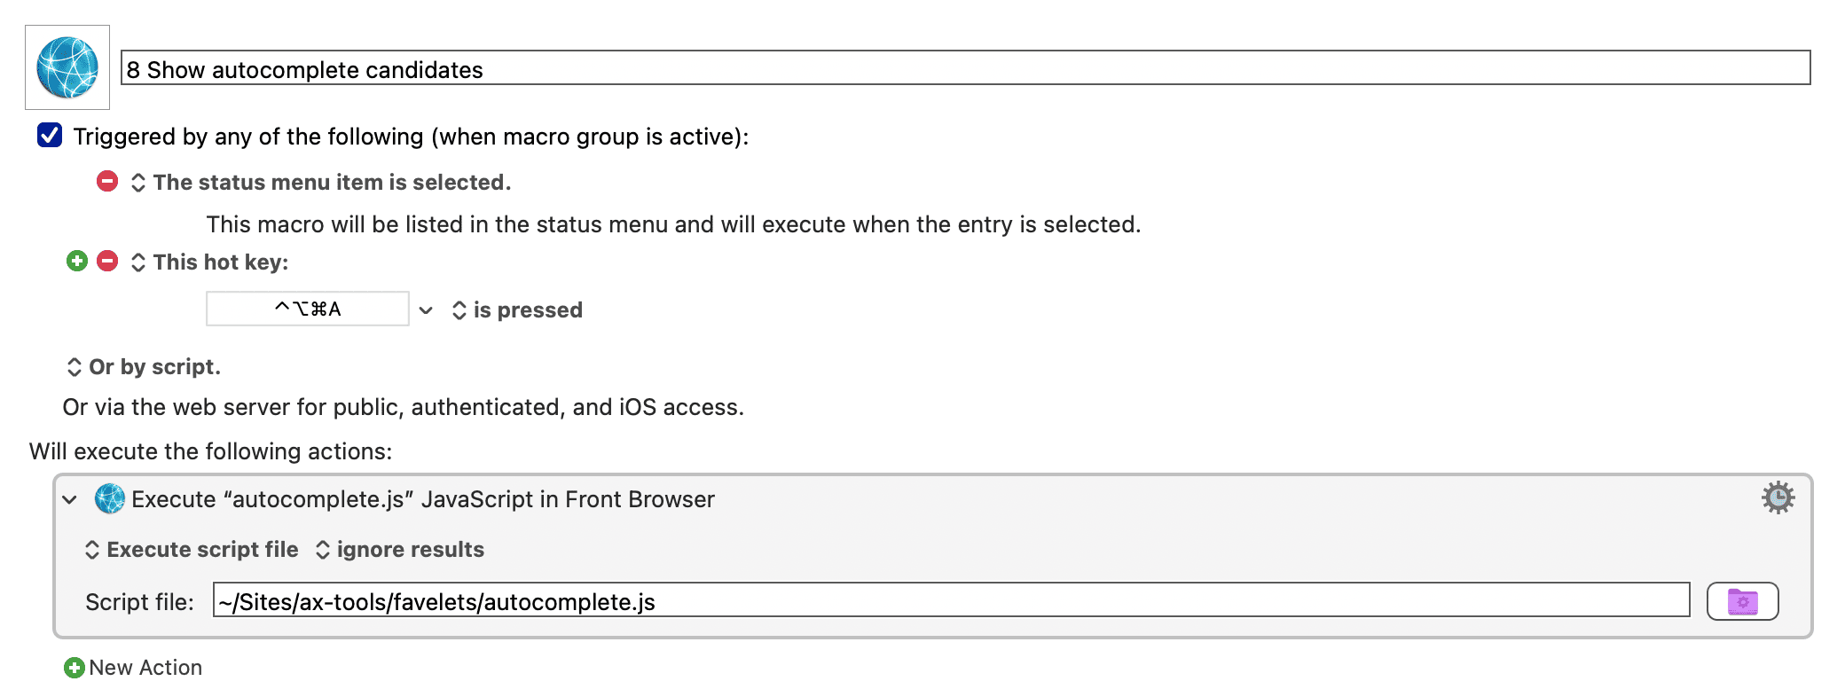Delete the status menu trigger with the red minus
Screen dimensions: 1845x697
pyautogui.click(x=106, y=182)
